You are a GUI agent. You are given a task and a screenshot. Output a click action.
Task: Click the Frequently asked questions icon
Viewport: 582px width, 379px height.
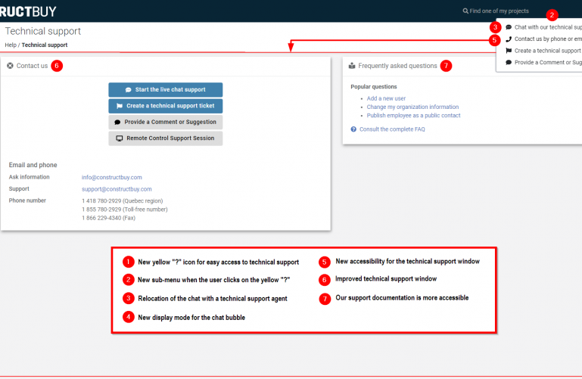coord(352,66)
